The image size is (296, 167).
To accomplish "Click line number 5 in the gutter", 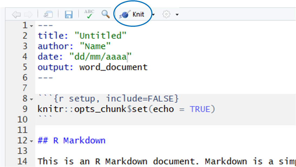I will (x=25, y=67).
